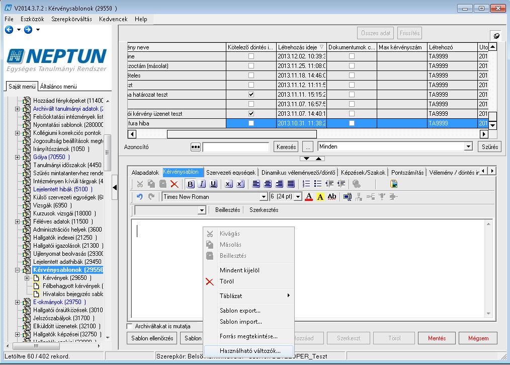This screenshot has width=510, height=365.
Task: Open the Táblázat submenu
Action: pyautogui.click(x=249, y=296)
